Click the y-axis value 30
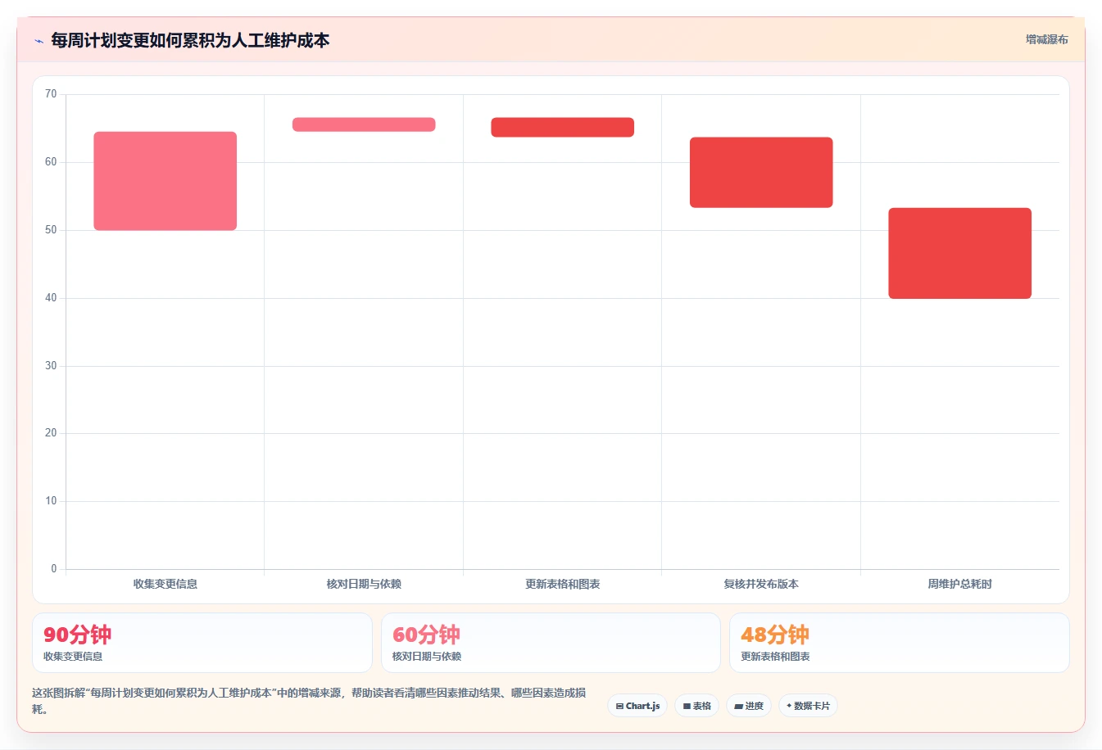 click(51, 366)
